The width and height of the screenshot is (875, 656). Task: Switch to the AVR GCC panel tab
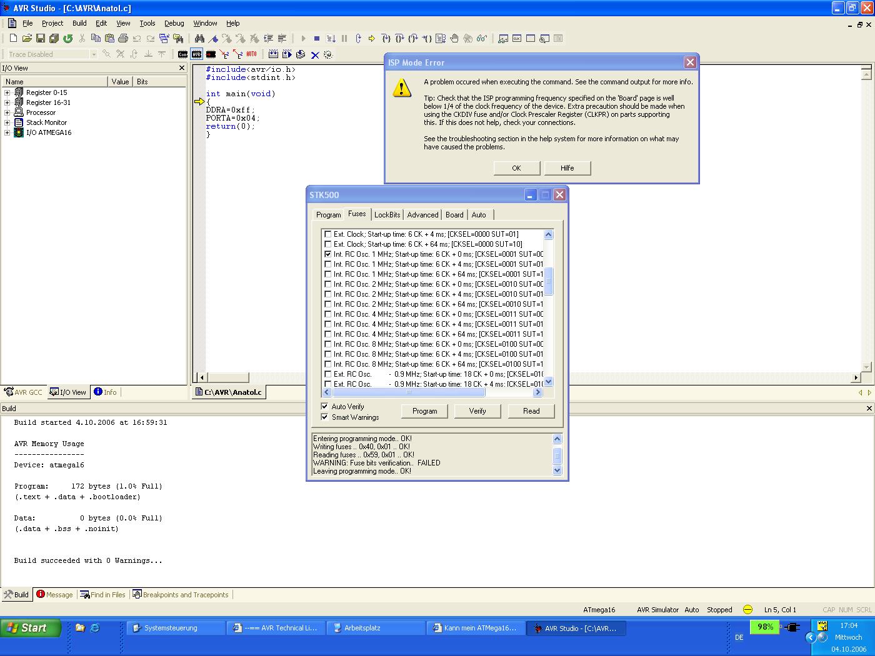pyautogui.click(x=23, y=392)
